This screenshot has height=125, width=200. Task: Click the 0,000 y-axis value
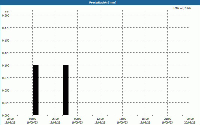point(5,115)
